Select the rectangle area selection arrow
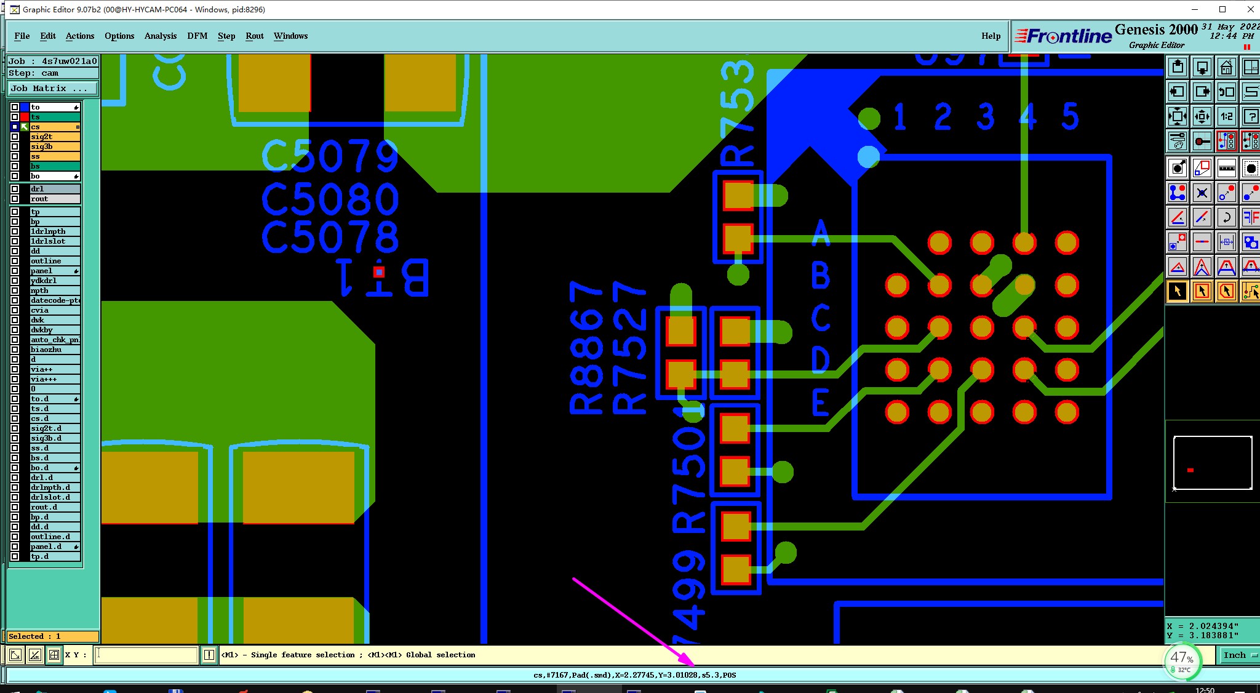 coord(1202,290)
